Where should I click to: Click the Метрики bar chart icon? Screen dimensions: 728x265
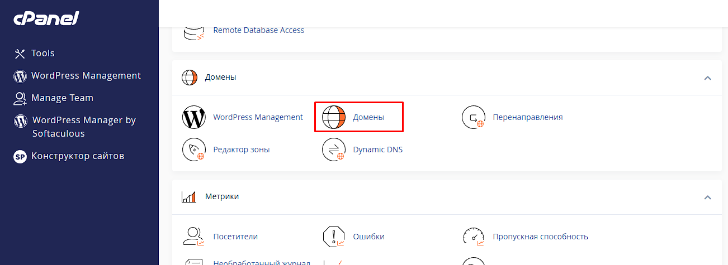point(189,197)
